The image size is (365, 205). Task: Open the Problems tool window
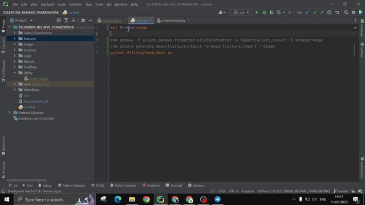click(151, 185)
